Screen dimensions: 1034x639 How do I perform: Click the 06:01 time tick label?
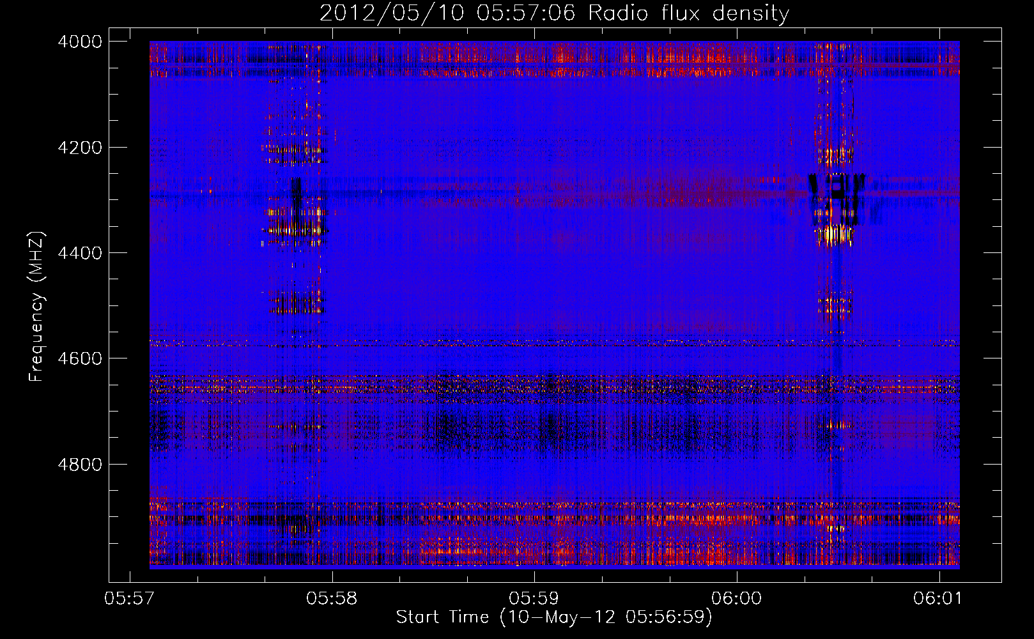(x=939, y=598)
